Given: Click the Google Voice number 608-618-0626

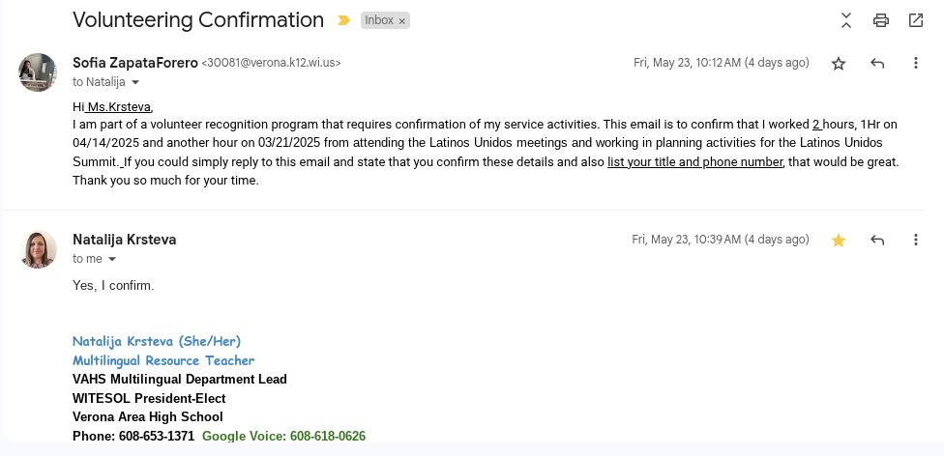Looking at the screenshot, I should point(327,436).
